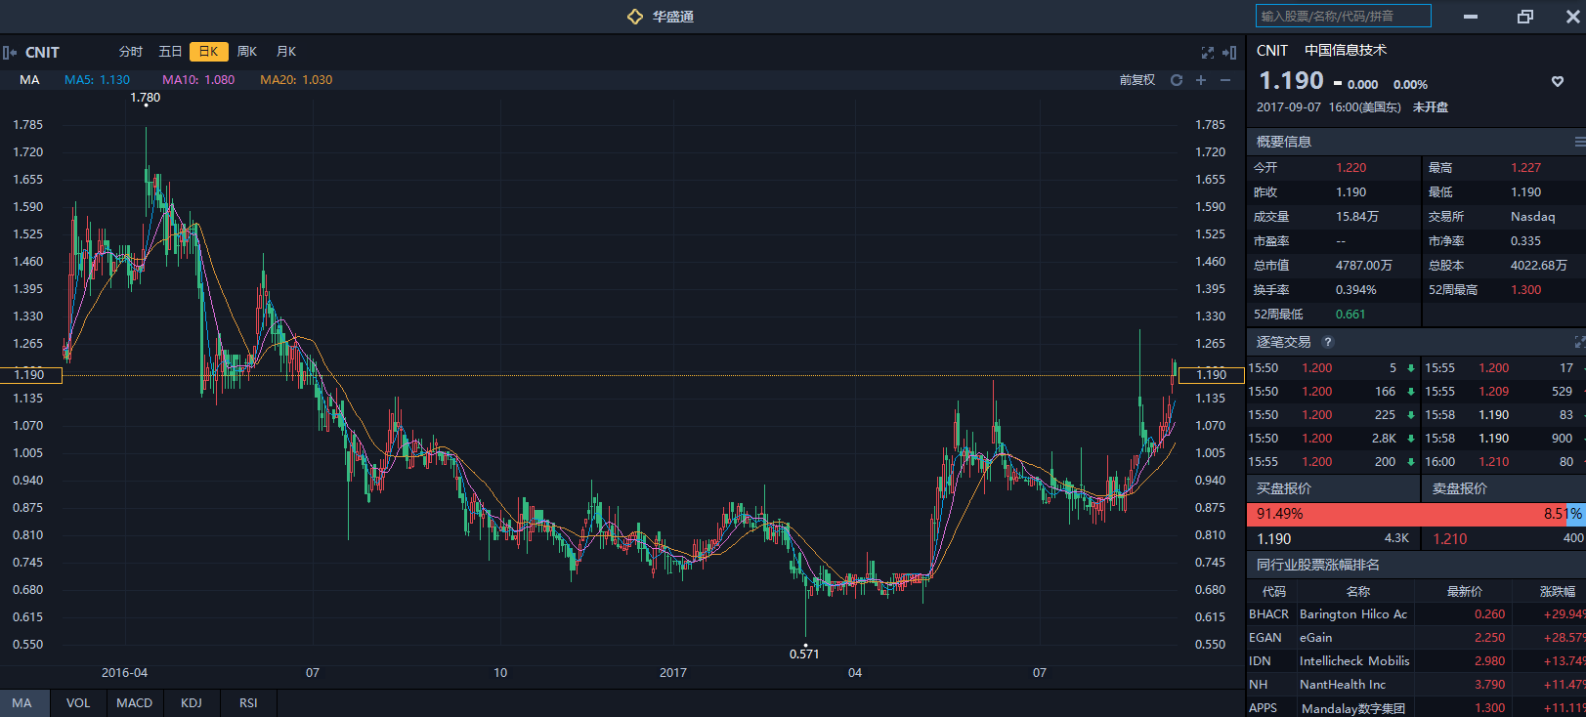Open the 概要信息 panel menu icon
Image resolution: width=1586 pixels, height=717 pixels.
(x=1579, y=142)
